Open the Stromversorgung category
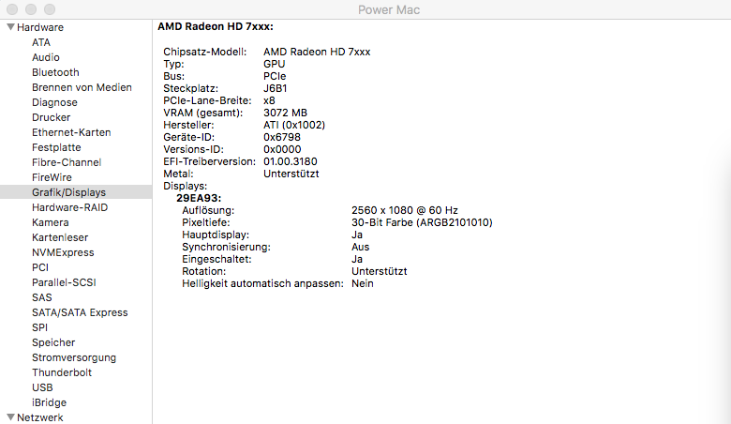Image resolution: width=731 pixels, height=424 pixels. point(74,357)
